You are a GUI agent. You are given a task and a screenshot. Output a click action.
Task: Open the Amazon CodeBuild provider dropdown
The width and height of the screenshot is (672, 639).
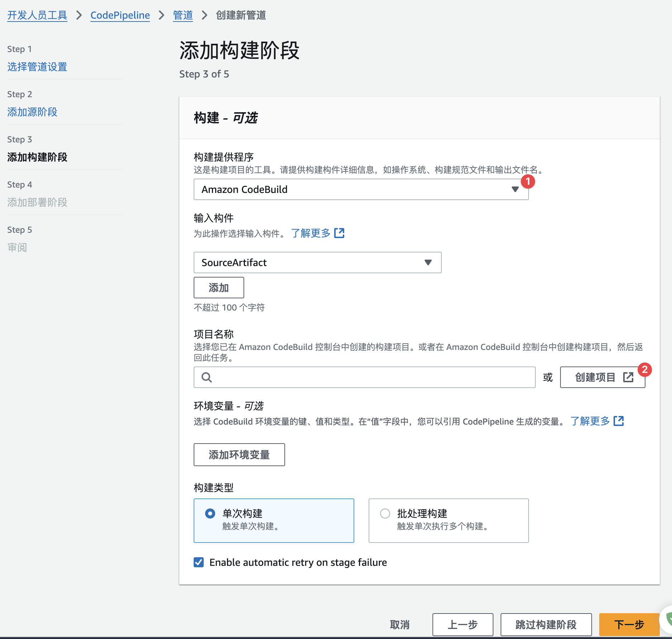pos(361,189)
